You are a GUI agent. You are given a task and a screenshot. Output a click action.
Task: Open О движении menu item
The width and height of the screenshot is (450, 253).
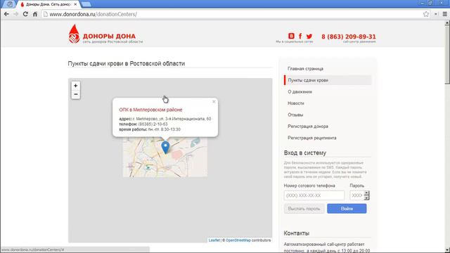(300, 92)
